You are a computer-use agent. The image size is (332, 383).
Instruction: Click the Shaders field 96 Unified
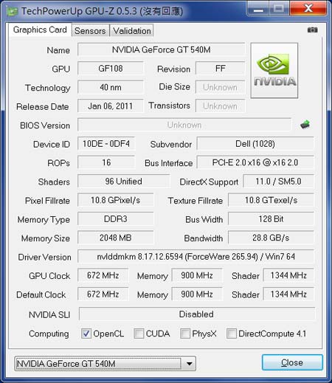click(123, 182)
